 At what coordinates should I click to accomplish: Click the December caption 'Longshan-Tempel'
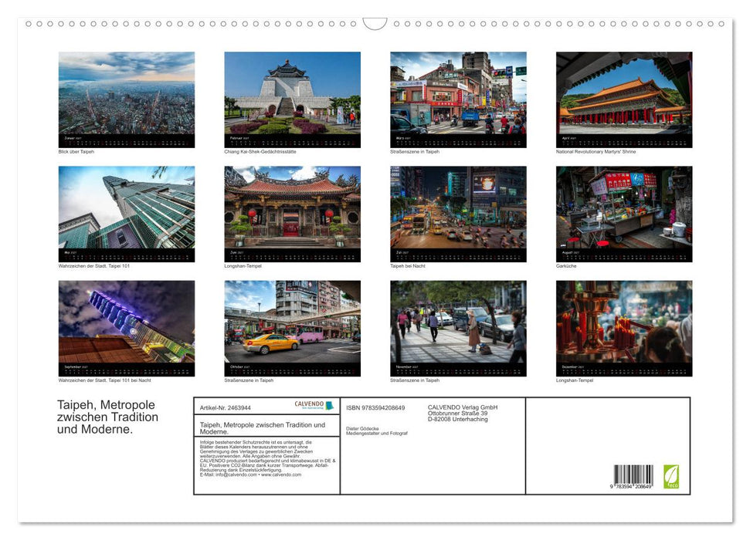[575, 380]
